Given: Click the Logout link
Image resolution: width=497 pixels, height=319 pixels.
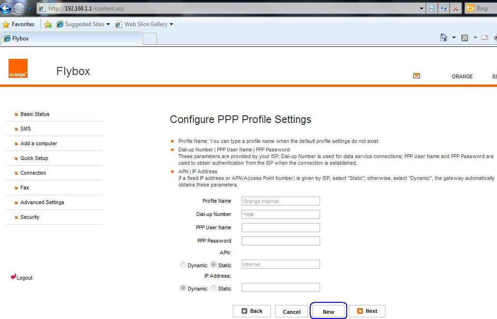Looking at the screenshot, I should [21, 277].
